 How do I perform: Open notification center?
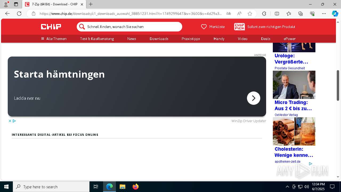[332, 187]
